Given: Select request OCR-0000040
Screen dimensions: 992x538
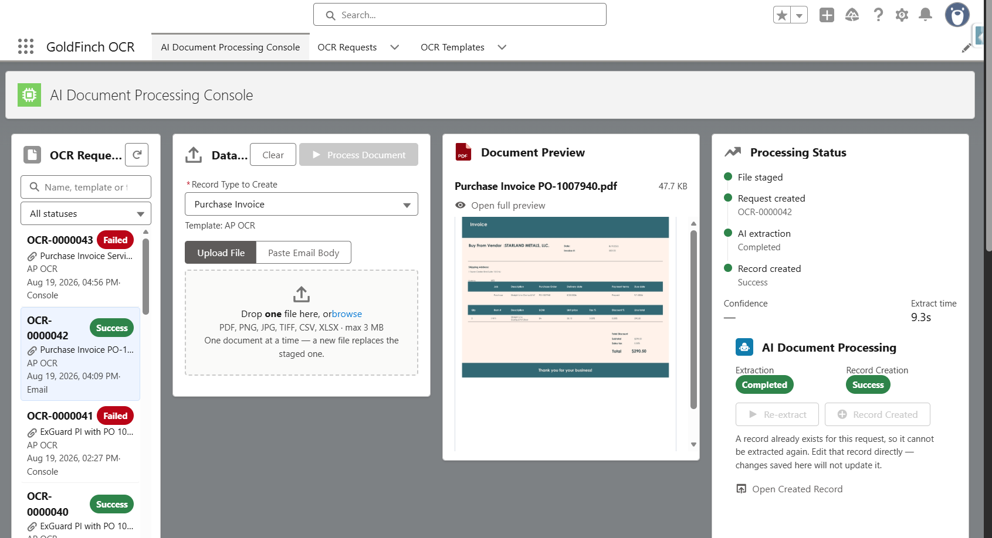Looking at the screenshot, I should click(80, 511).
